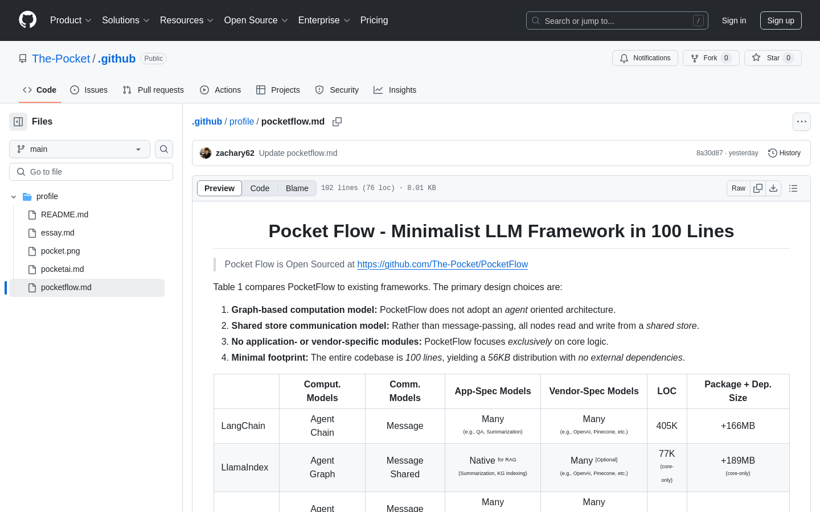Click the LlamaIndex table cell
The width and height of the screenshot is (820, 512).
click(x=247, y=468)
